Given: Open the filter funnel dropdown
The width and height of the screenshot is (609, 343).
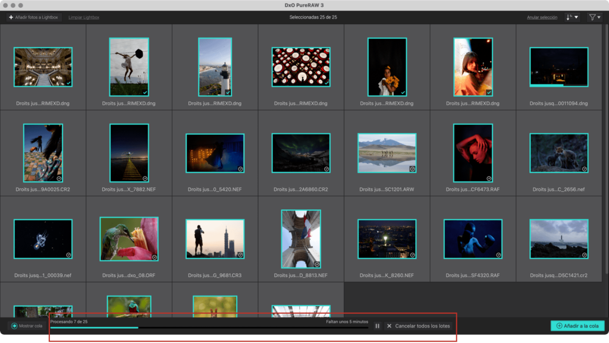Looking at the screenshot, I should 595,17.
